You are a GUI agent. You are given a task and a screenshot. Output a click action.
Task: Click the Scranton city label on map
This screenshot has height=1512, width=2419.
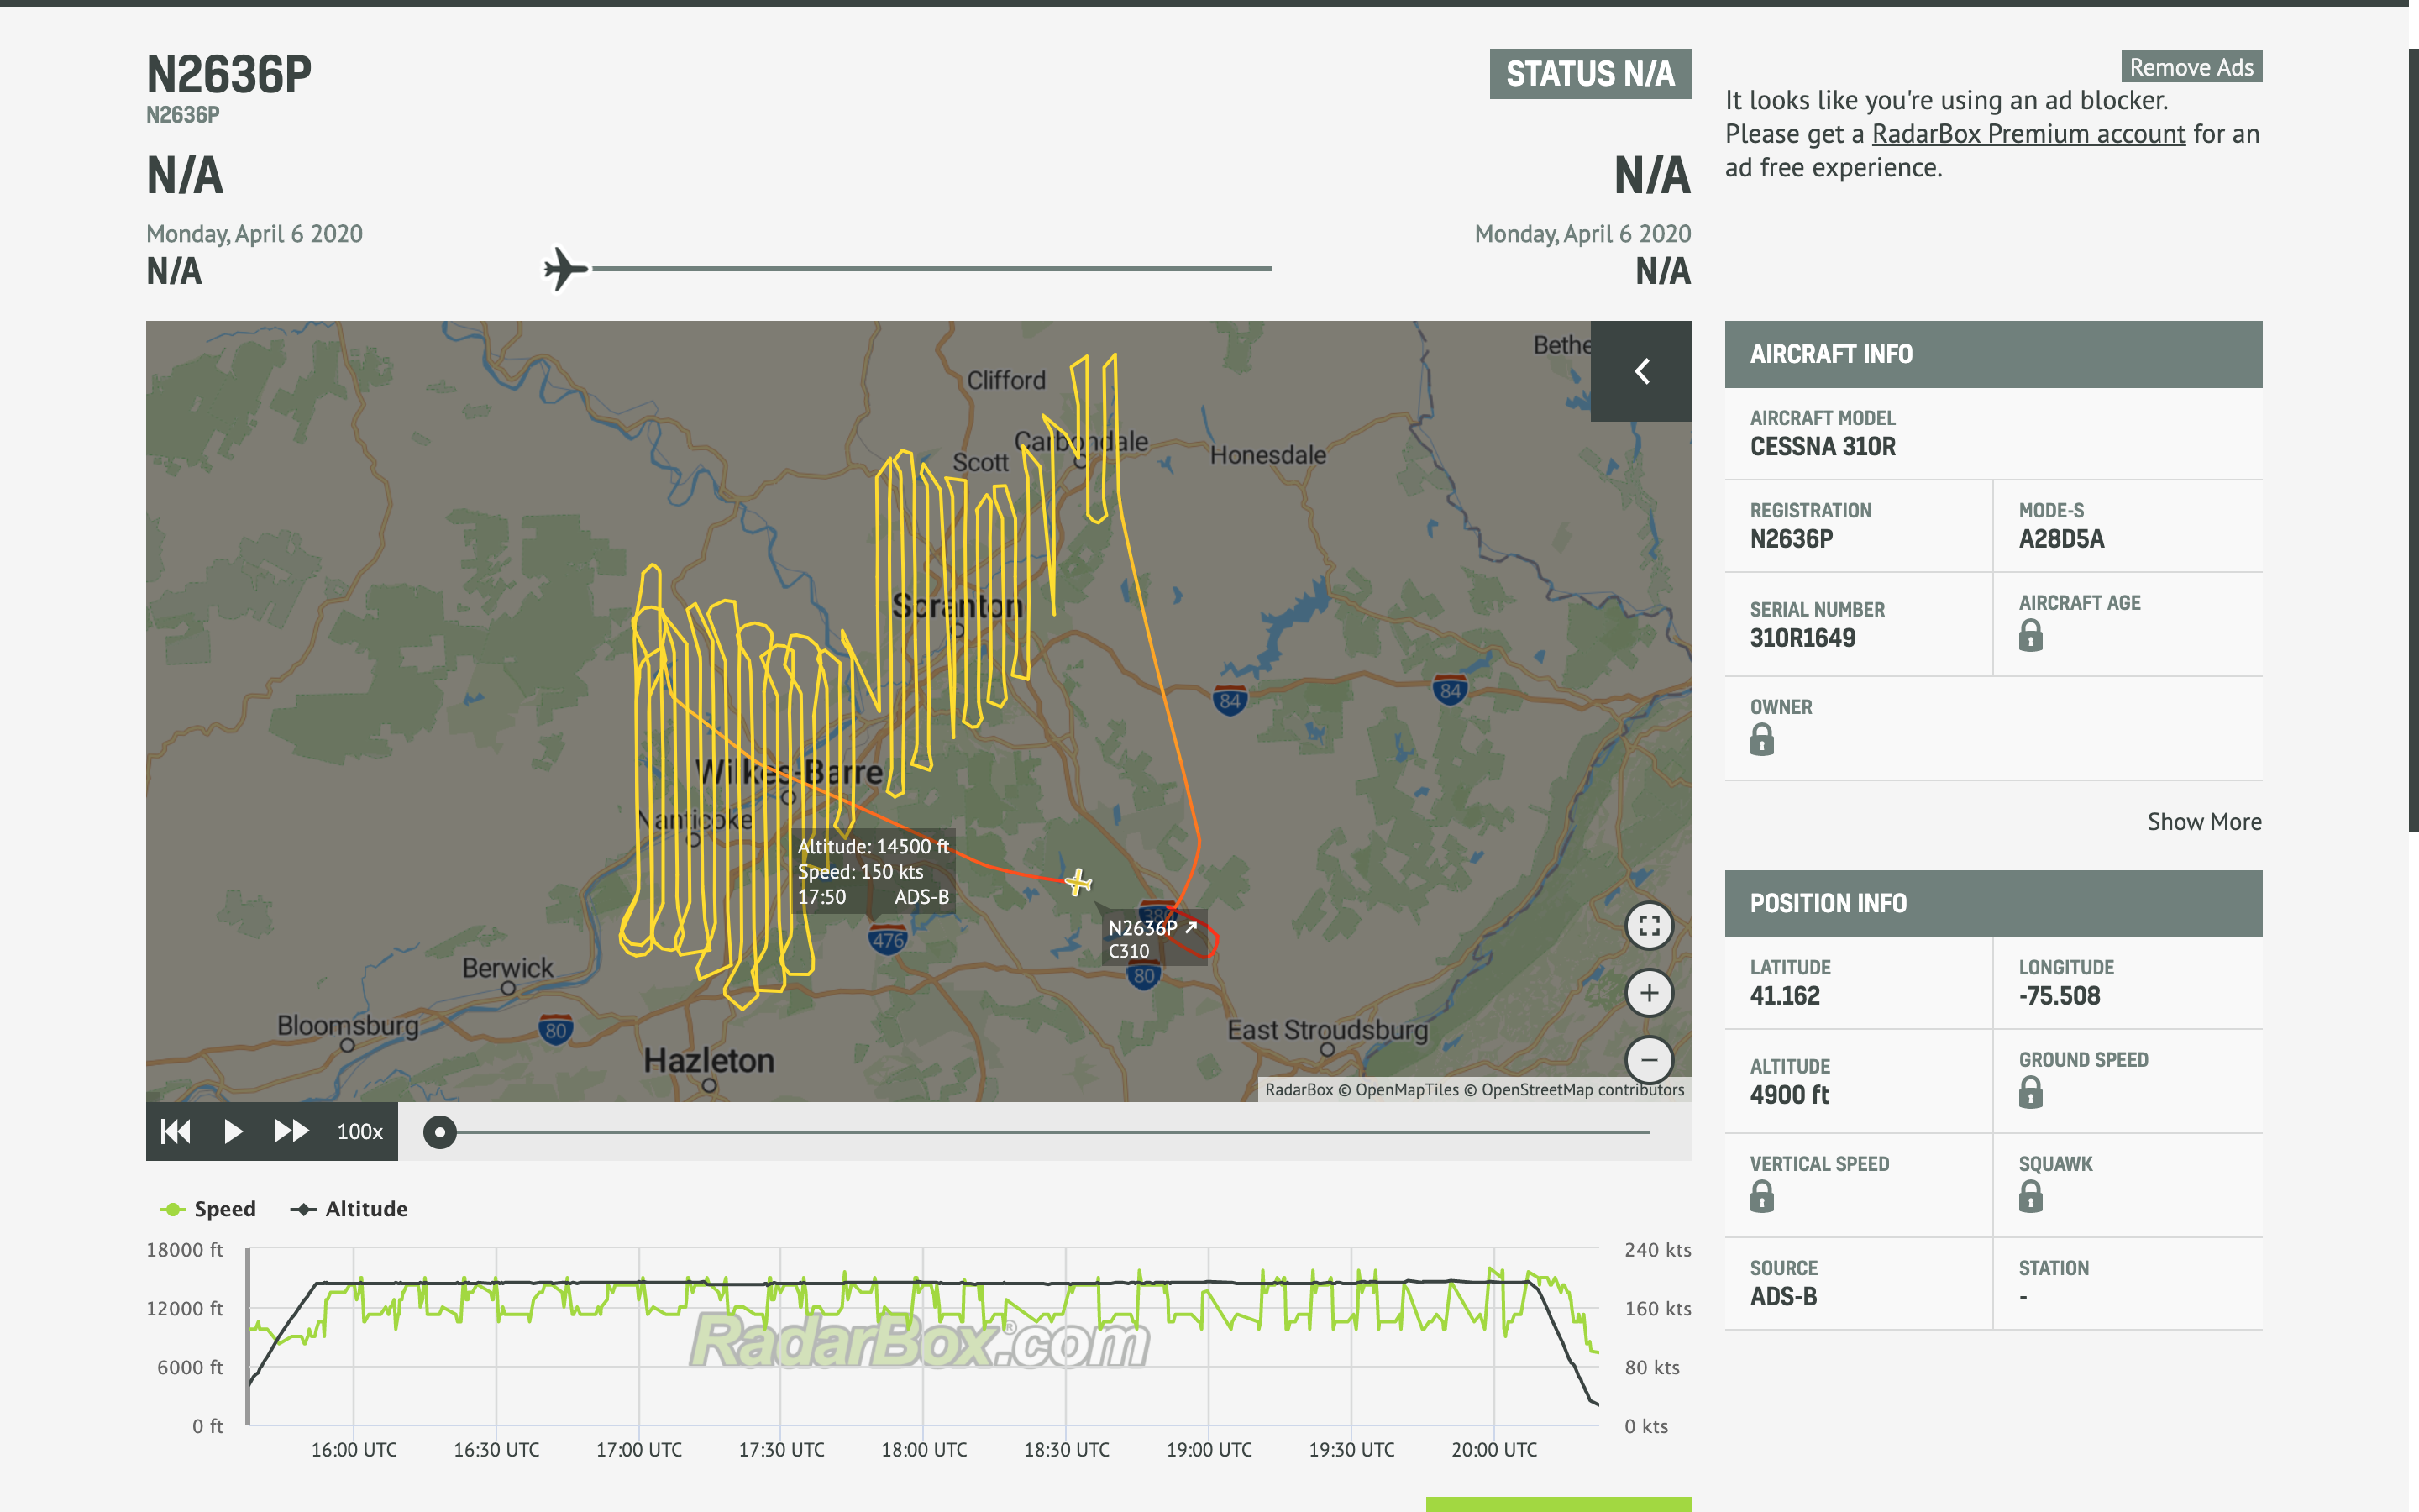point(957,606)
